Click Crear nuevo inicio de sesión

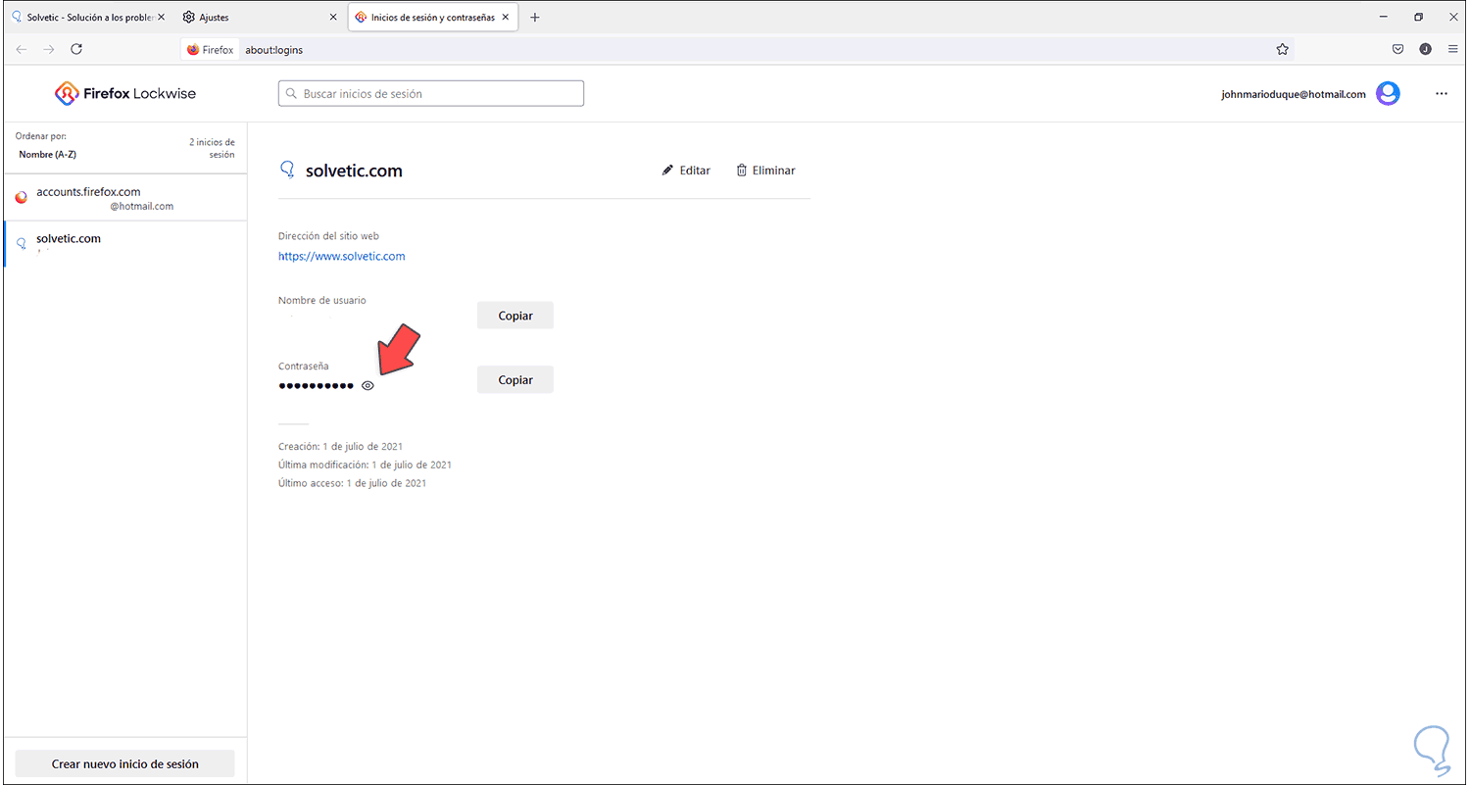coord(125,764)
